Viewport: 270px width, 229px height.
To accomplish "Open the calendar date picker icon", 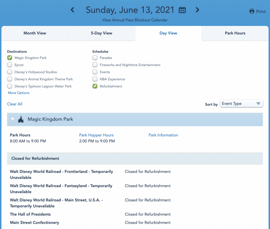I will tap(182, 10).
